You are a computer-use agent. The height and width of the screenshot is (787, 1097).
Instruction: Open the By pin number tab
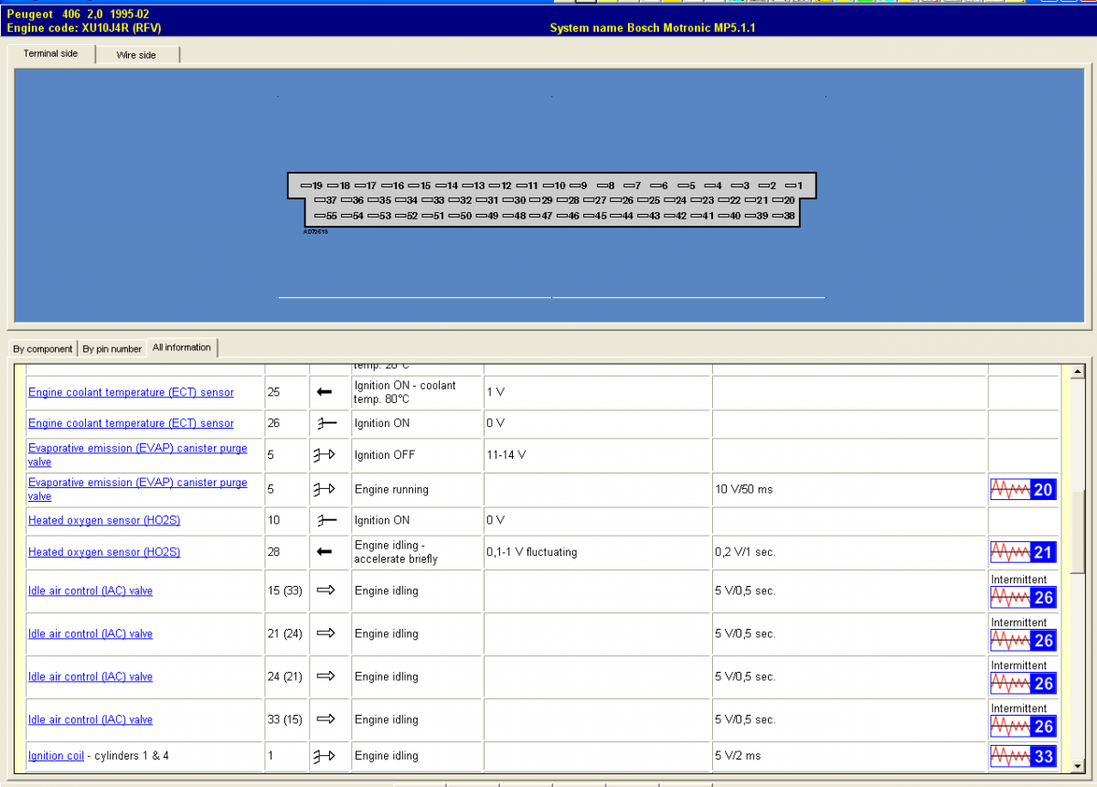(112, 349)
